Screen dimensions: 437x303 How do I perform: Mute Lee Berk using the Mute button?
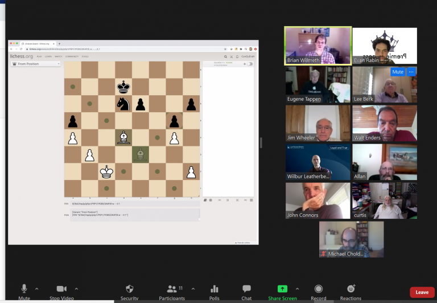coord(397,72)
